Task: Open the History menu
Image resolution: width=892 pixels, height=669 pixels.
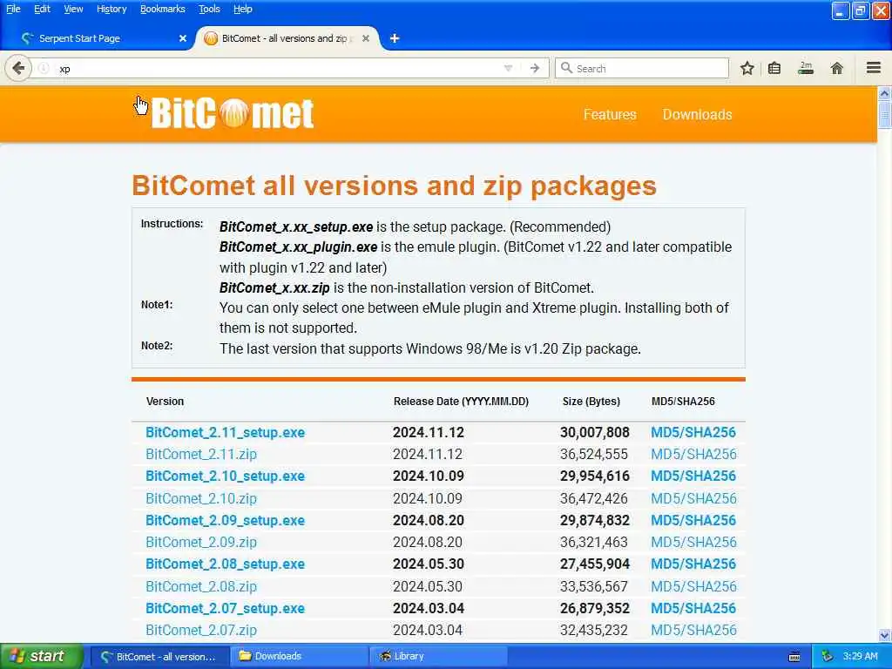Action: 111,9
